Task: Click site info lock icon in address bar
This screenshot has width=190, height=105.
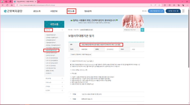Action: 17,5
